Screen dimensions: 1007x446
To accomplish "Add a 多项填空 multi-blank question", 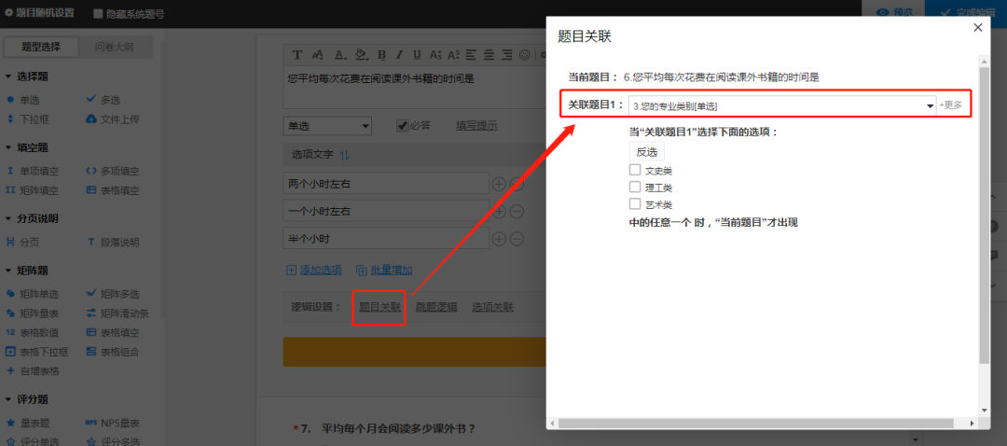I will 113,171.
